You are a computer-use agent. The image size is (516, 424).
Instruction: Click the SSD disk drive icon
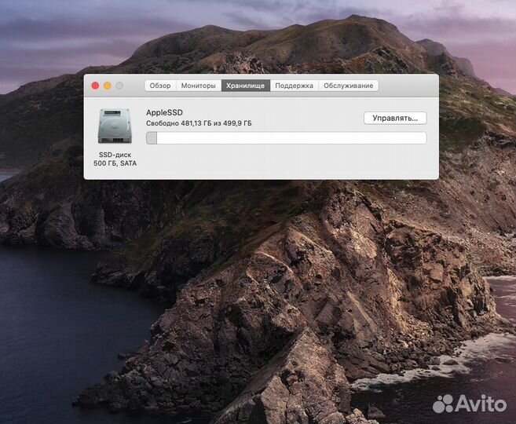(115, 126)
